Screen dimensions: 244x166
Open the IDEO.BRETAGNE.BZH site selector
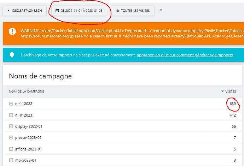coord(25,11)
